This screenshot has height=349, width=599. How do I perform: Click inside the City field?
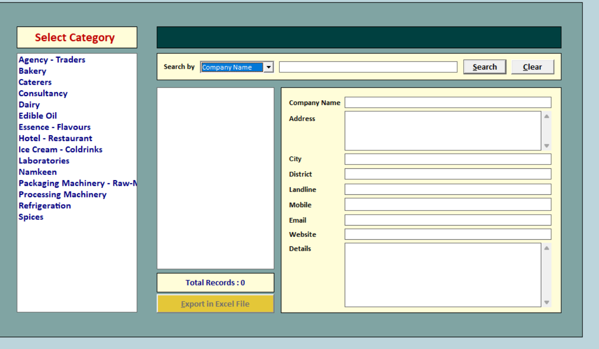pos(447,159)
